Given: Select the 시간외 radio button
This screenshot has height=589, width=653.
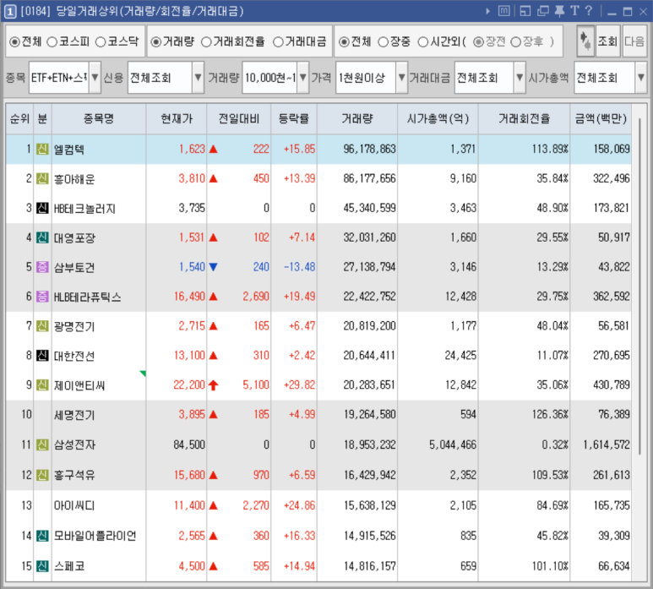Looking at the screenshot, I should [x=423, y=41].
